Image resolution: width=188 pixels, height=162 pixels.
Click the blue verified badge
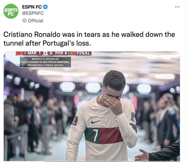click(46, 7)
